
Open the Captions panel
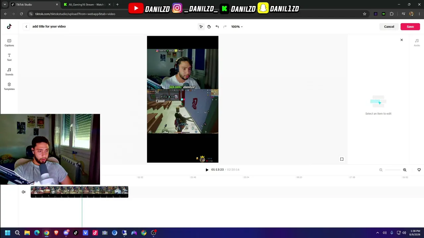click(x=9, y=43)
